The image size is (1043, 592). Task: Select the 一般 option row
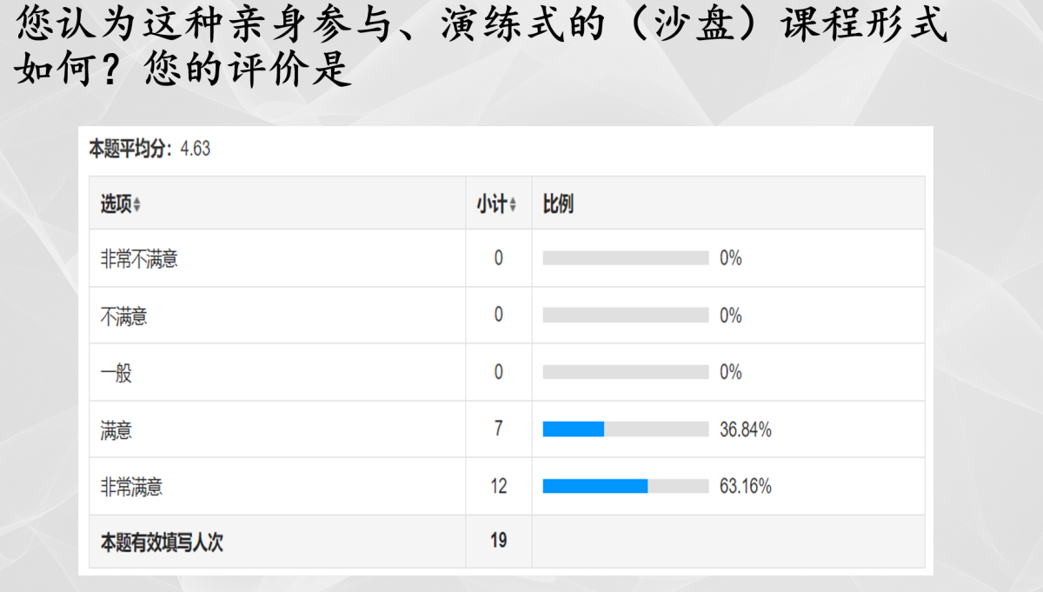pos(507,372)
